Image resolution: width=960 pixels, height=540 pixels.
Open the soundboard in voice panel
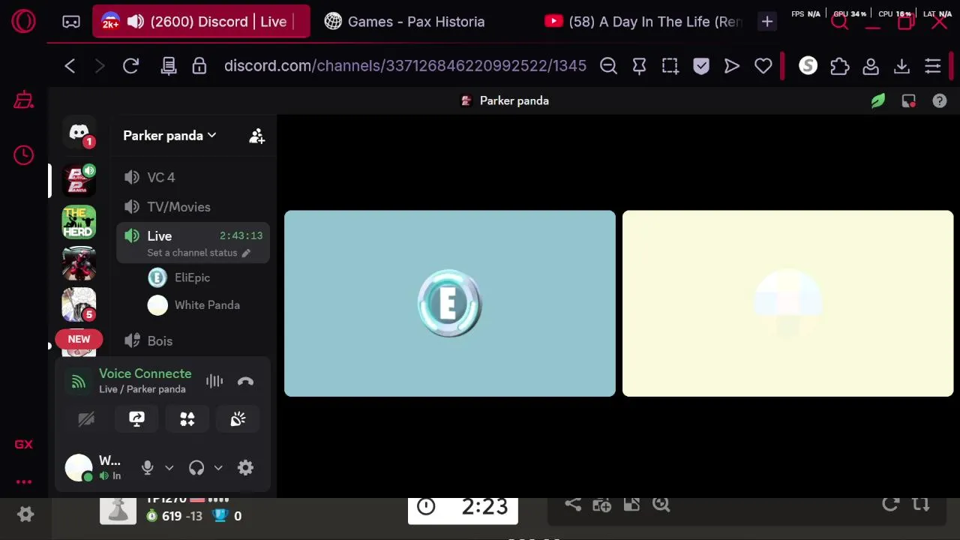click(238, 419)
